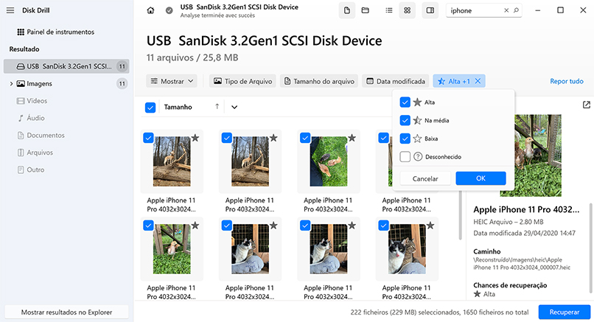Enable the Desconhecido checkbox
The height and width of the screenshot is (322, 594).
pos(405,156)
